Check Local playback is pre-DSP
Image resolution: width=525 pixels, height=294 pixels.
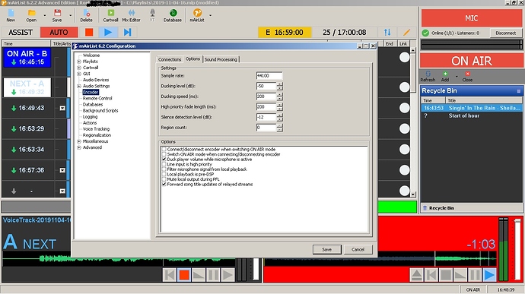[164, 174]
